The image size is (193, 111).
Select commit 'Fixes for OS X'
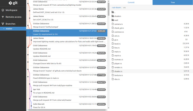coord(67,106)
